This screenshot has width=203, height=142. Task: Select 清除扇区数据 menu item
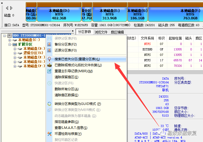pyautogui.click(x=86, y=95)
